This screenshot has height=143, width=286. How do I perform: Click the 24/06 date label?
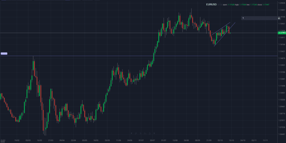coord(130,140)
